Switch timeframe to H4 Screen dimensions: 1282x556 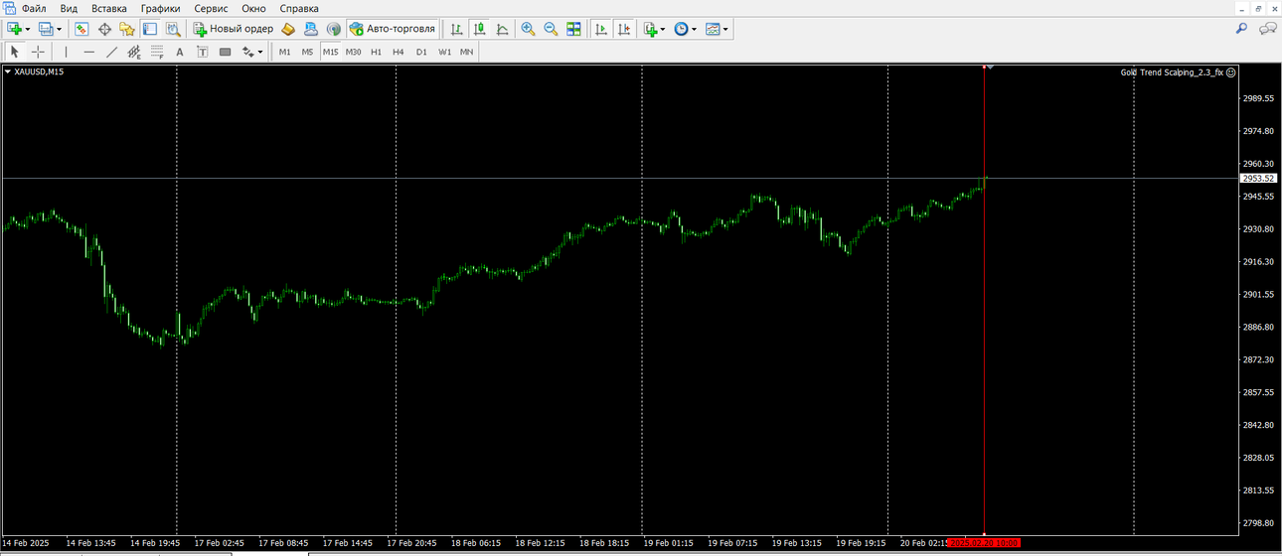click(x=399, y=52)
